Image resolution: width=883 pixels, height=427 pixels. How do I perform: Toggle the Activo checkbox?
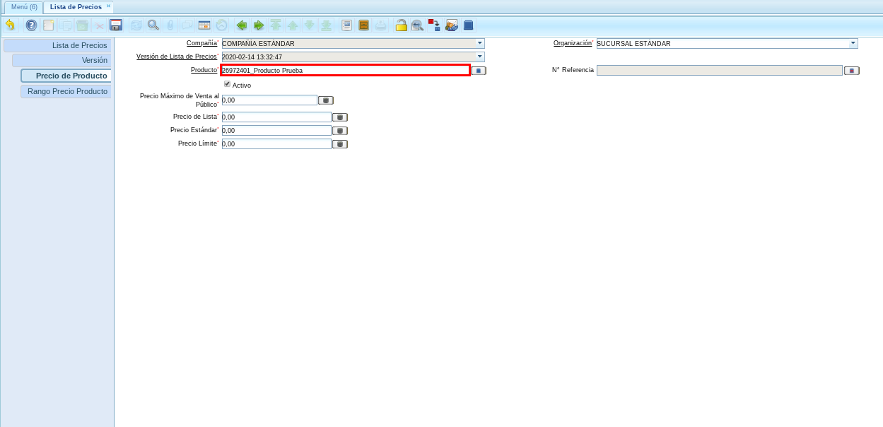228,84
